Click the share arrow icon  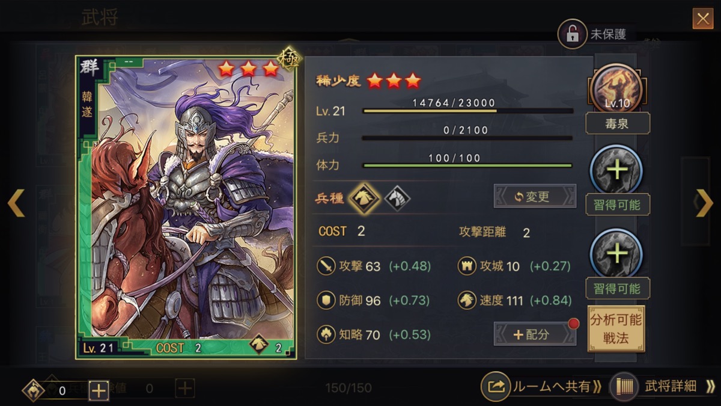coord(496,387)
